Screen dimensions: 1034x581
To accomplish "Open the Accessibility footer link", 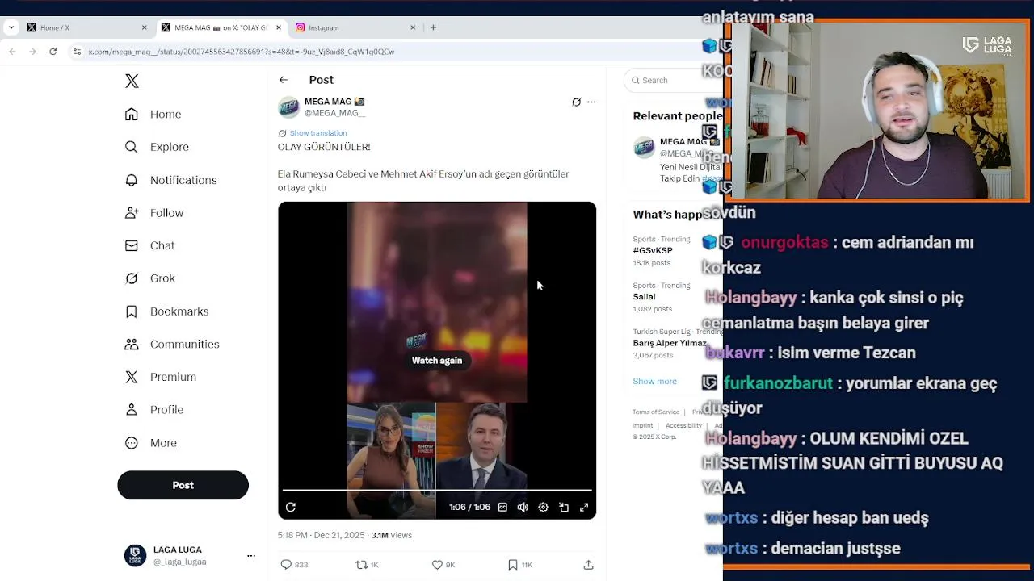I will 683,425.
